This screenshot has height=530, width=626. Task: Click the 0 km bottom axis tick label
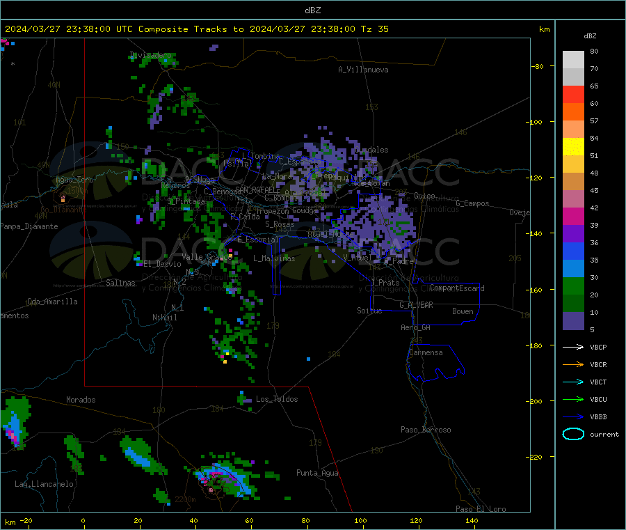pos(83,520)
